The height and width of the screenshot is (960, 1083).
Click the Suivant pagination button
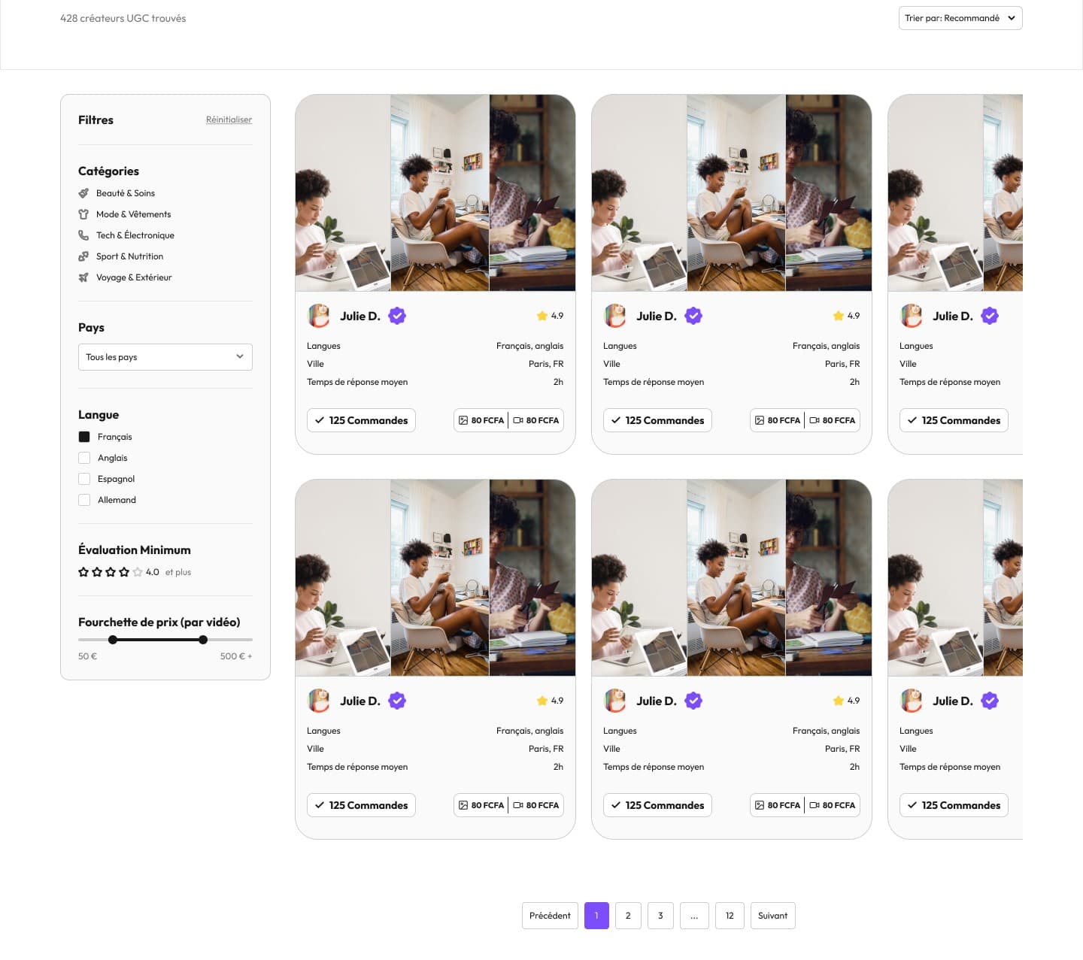click(772, 916)
